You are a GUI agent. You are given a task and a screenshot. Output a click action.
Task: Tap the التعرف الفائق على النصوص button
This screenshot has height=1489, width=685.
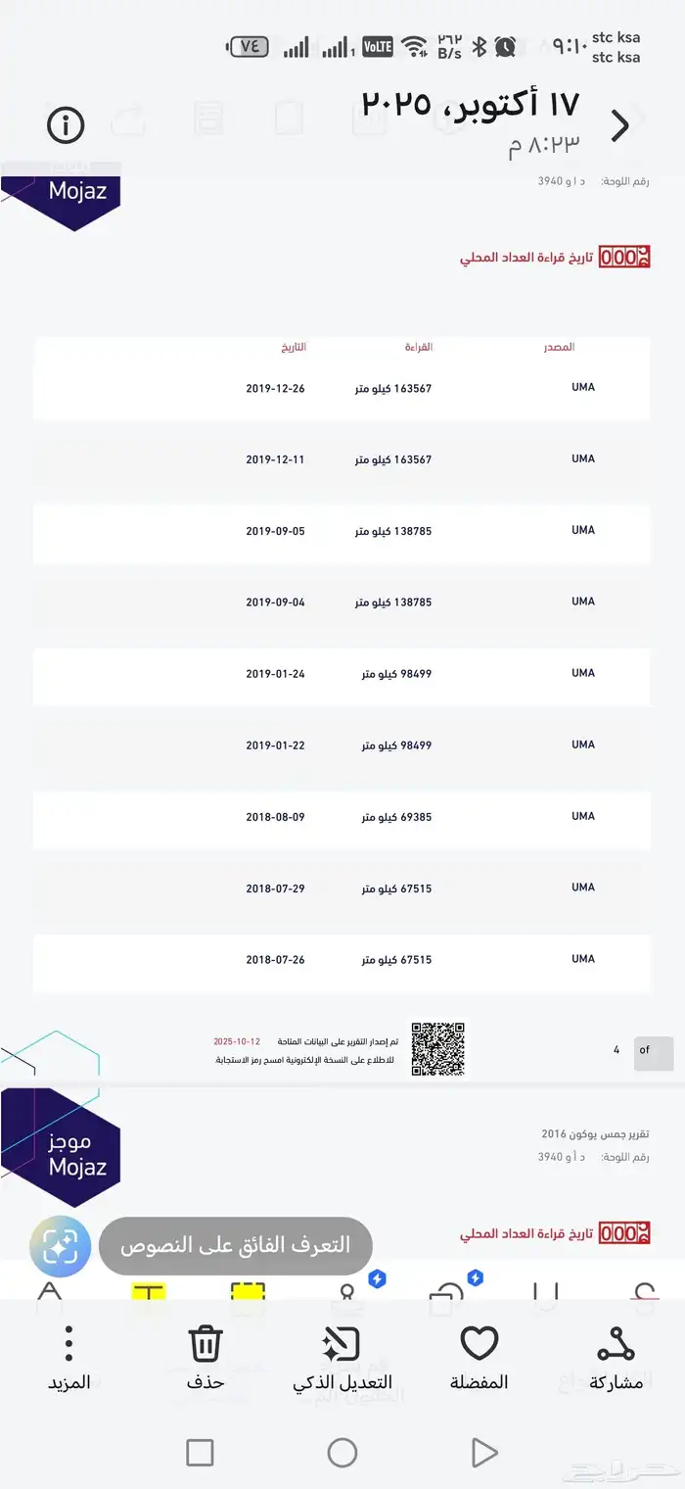click(235, 1245)
